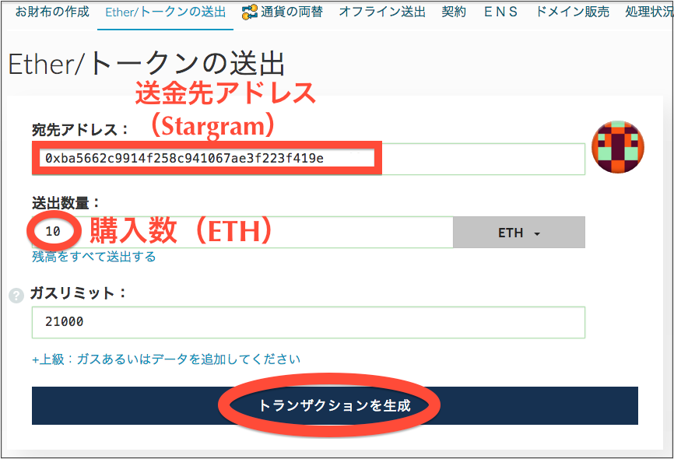
Task: Select the Ether/トークンの送出 tab
Action: click(166, 12)
